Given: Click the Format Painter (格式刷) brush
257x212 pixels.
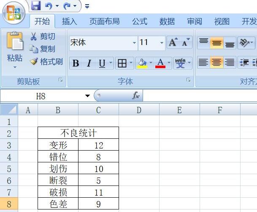Looking at the screenshot, I should click(x=34, y=62).
